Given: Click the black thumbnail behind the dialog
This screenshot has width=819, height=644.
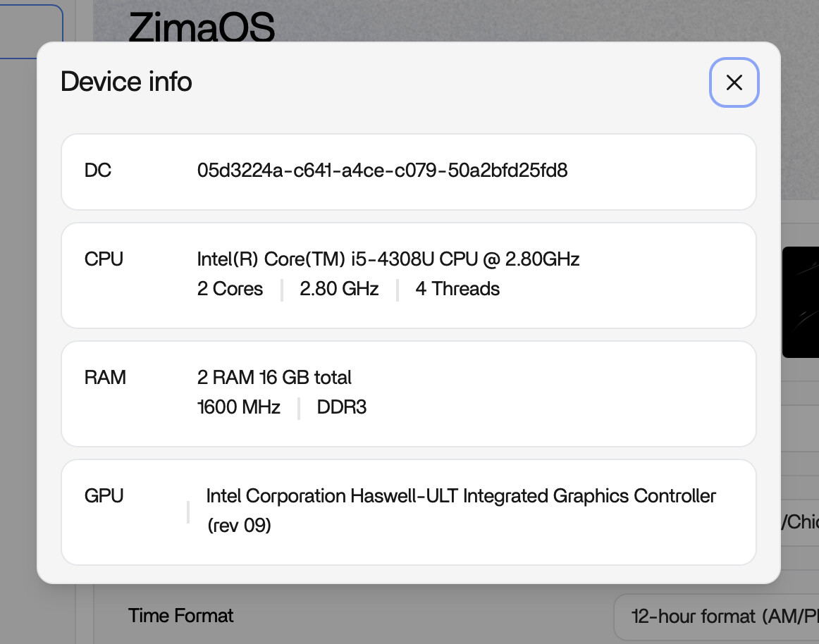Looking at the screenshot, I should 801,302.
